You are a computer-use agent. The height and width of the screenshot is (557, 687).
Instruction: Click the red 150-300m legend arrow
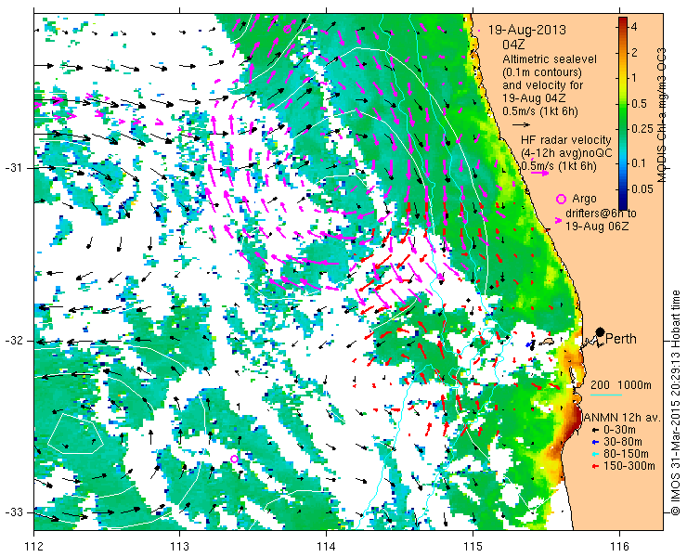tap(595, 466)
